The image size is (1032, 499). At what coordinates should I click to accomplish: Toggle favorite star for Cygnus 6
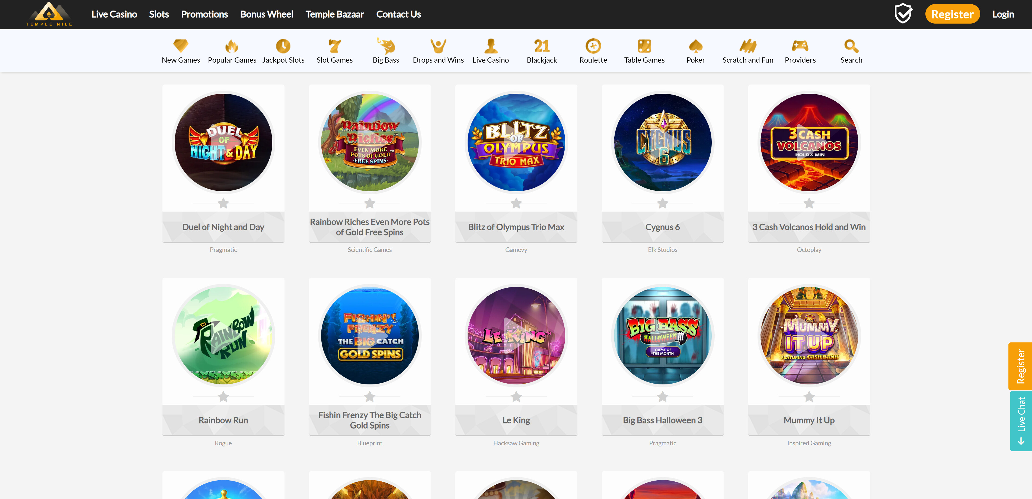coord(663,203)
